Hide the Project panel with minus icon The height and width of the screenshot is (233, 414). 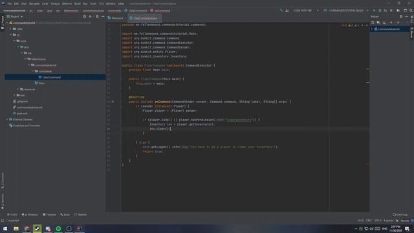pos(103,16)
